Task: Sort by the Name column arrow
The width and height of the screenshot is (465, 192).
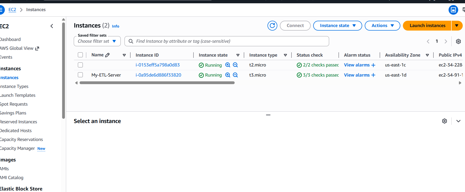Action: [124, 55]
